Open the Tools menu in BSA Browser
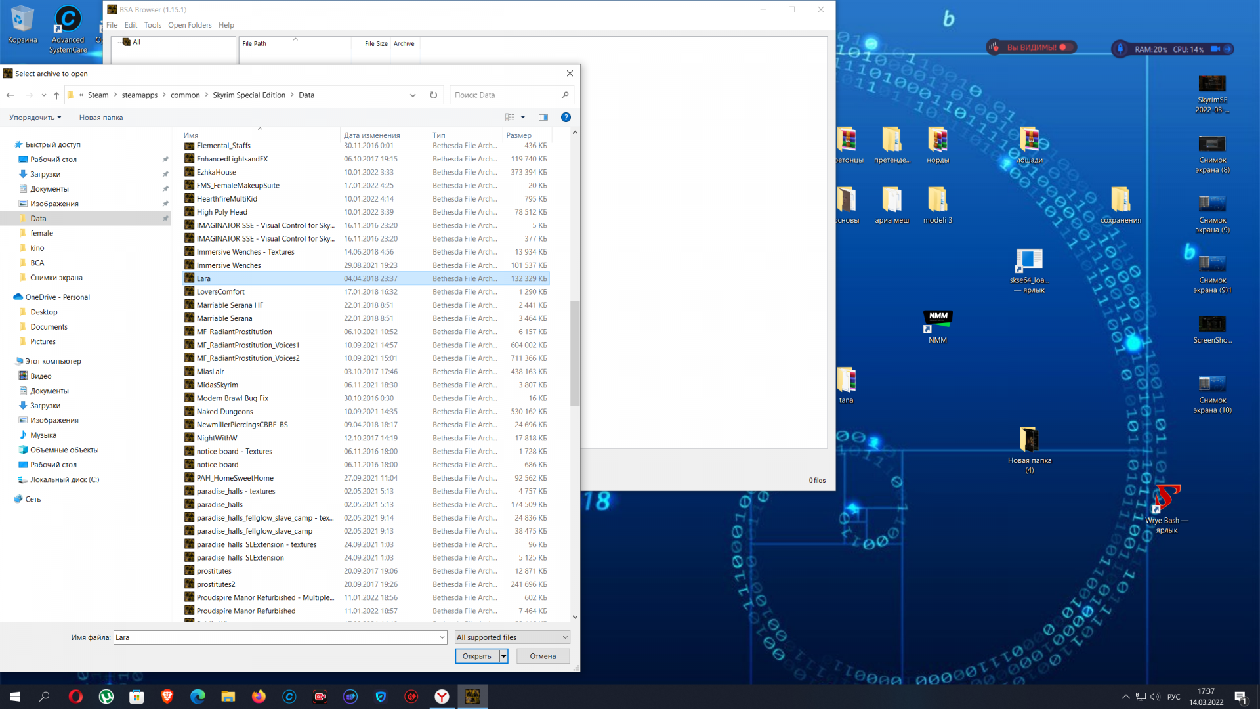Viewport: 1260px width, 709px height. (x=152, y=25)
